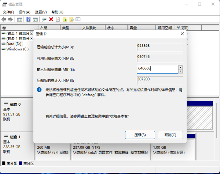Open the 操作(A) menu
Viewport: 220px width, 174px height.
[25, 12]
